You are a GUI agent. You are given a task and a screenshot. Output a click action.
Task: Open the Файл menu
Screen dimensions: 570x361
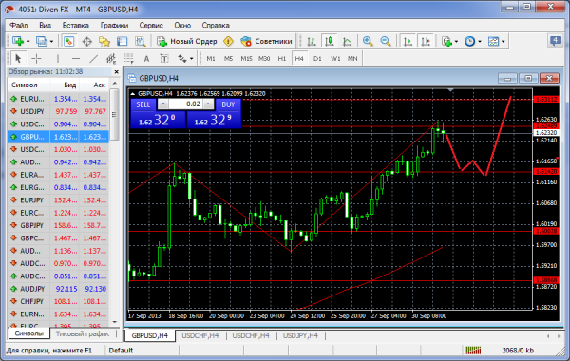click(x=19, y=25)
